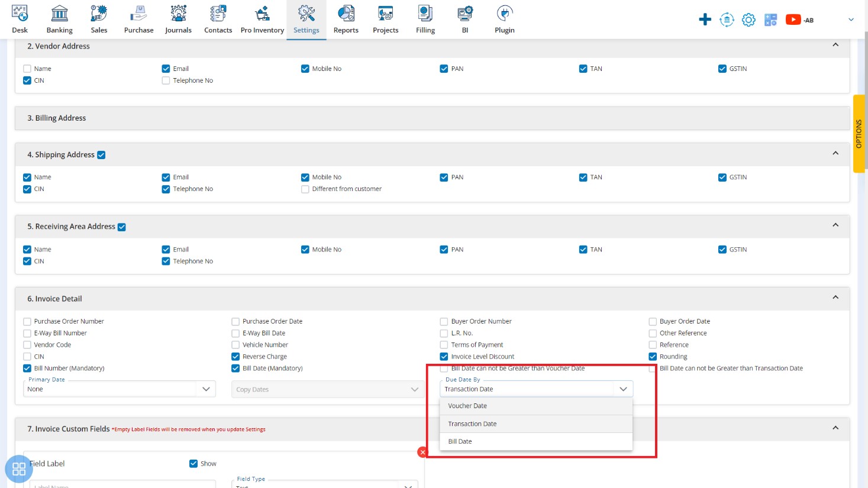Open the yellow OPTIONS side tab
This screenshot has width=868, height=488.
pyautogui.click(x=859, y=134)
